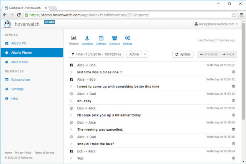Viewport: 246px width, 164px height.
Task: Expand the 'oh, okay' message
Action: [x=71, y=101]
